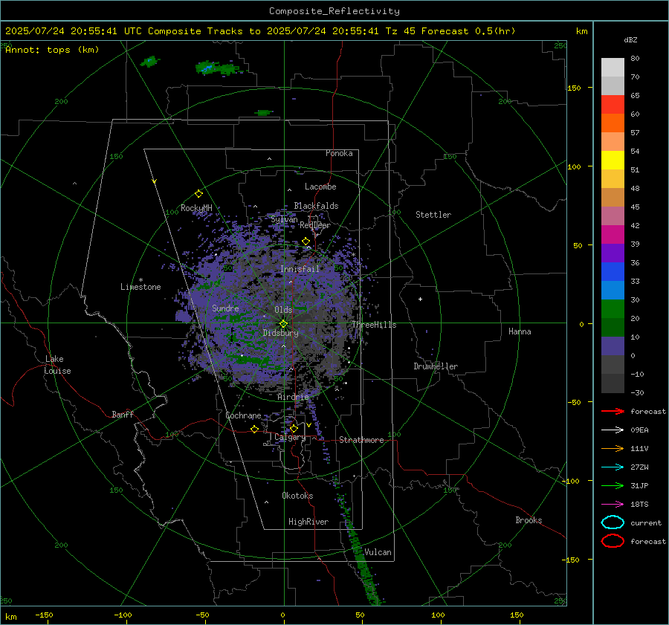Click the Cochrane label
669x625 pixels.
(x=243, y=415)
